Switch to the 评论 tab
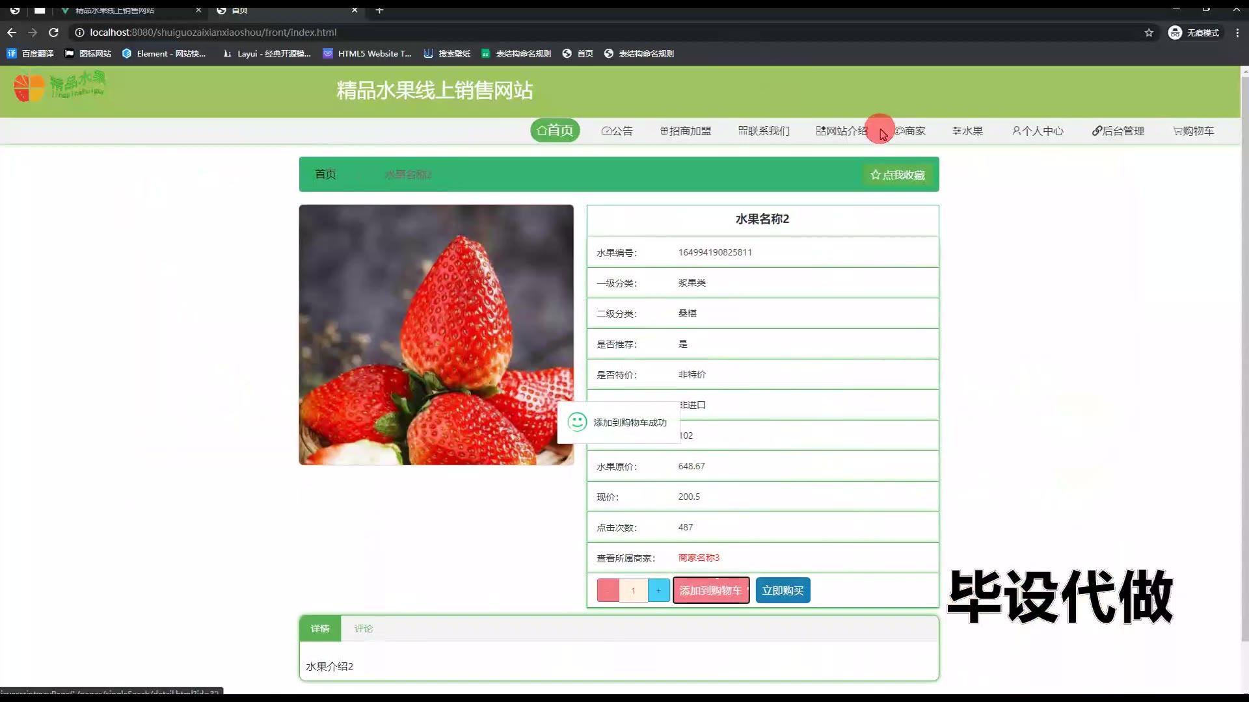Viewport: 1249px width, 702px height. coord(364,629)
